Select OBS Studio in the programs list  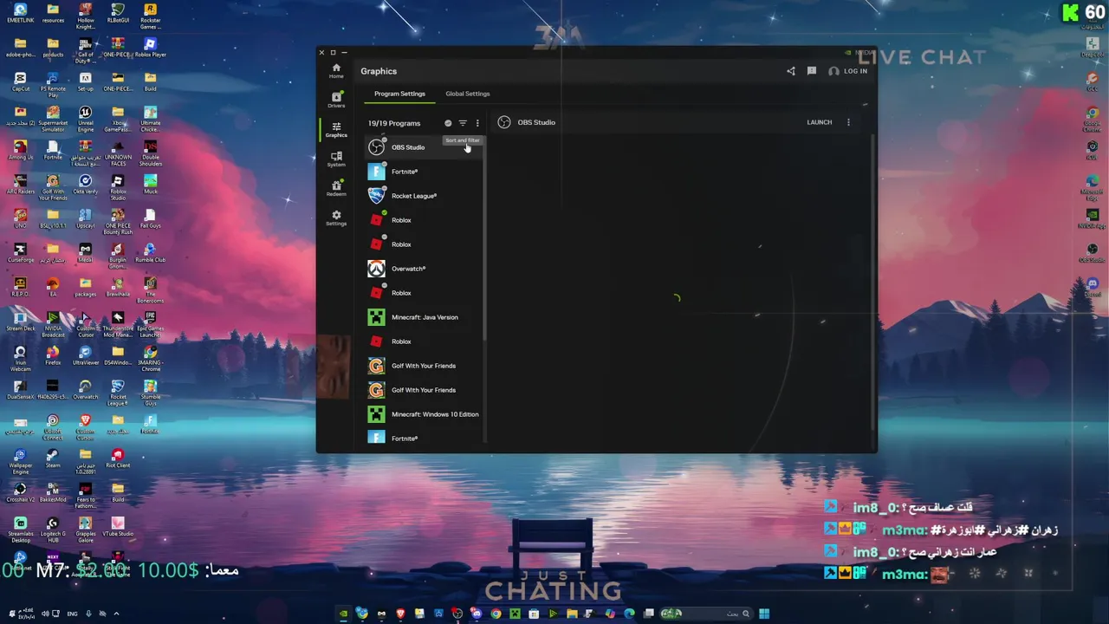424,147
